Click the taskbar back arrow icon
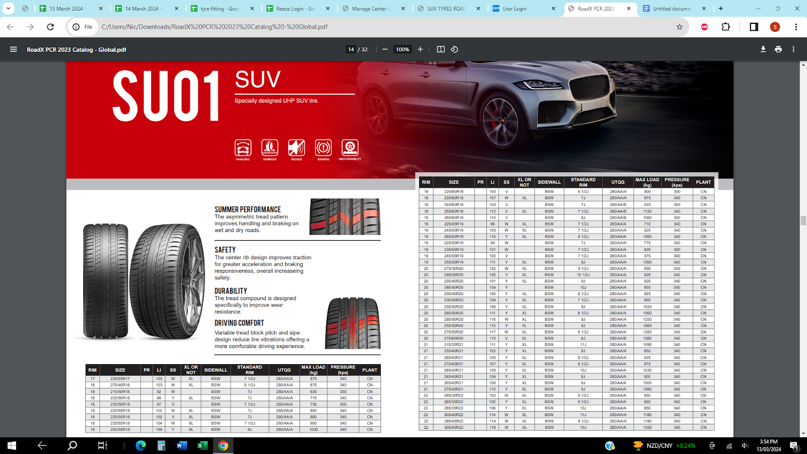Screen dimensions: 807x454 (42, 445)
